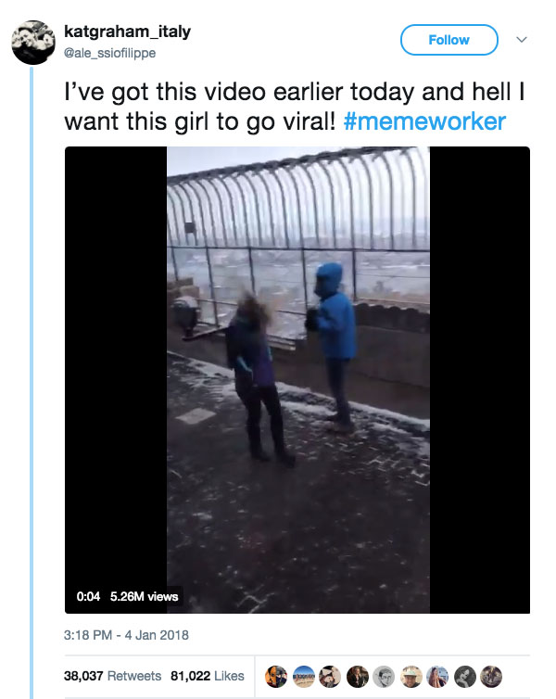
Task: Open the fourth liker avatar
Action: [x=358, y=676]
